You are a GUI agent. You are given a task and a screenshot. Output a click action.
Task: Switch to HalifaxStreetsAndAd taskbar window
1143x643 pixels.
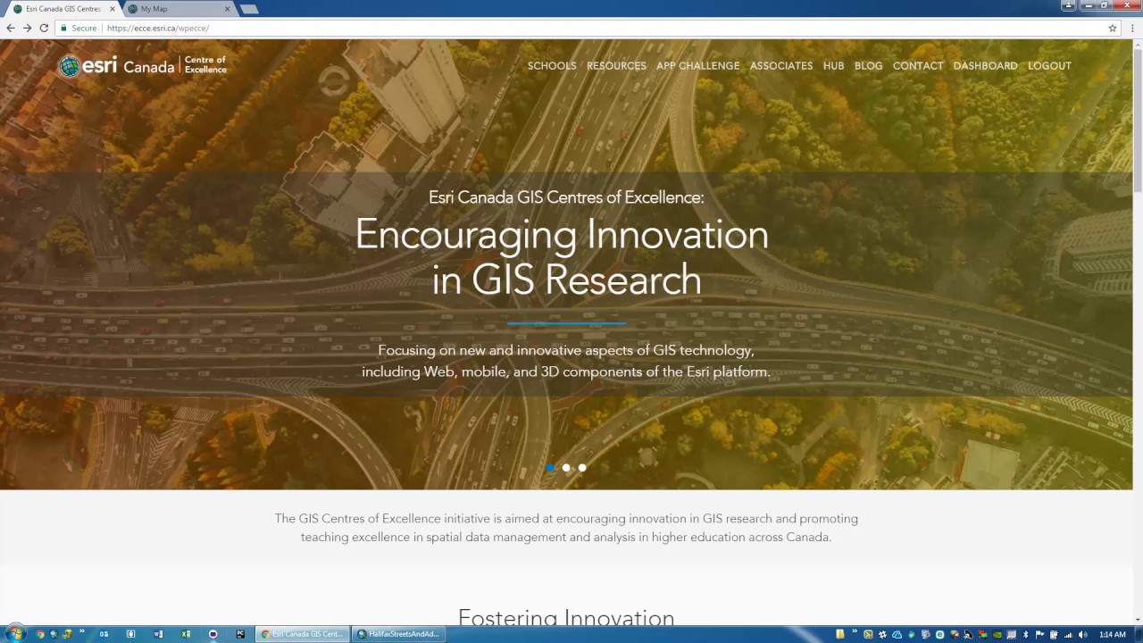pos(398,634)
